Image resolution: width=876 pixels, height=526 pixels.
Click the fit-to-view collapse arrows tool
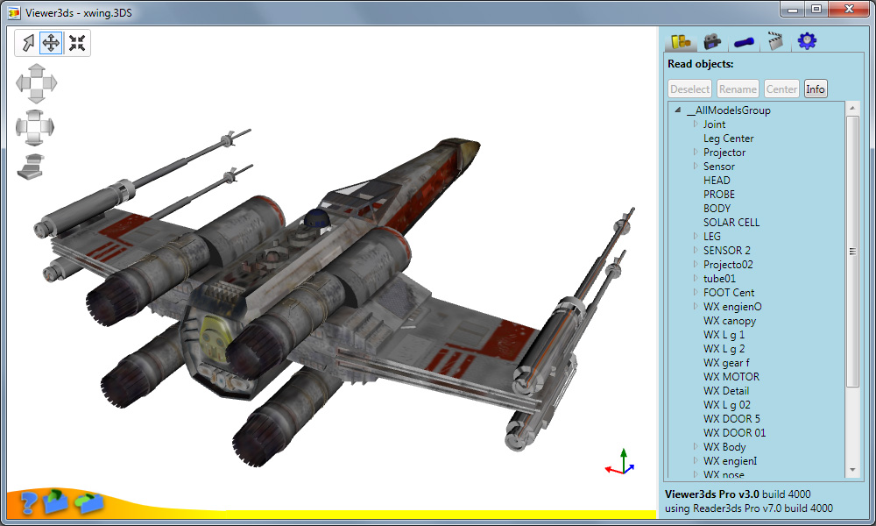(77, 43)
